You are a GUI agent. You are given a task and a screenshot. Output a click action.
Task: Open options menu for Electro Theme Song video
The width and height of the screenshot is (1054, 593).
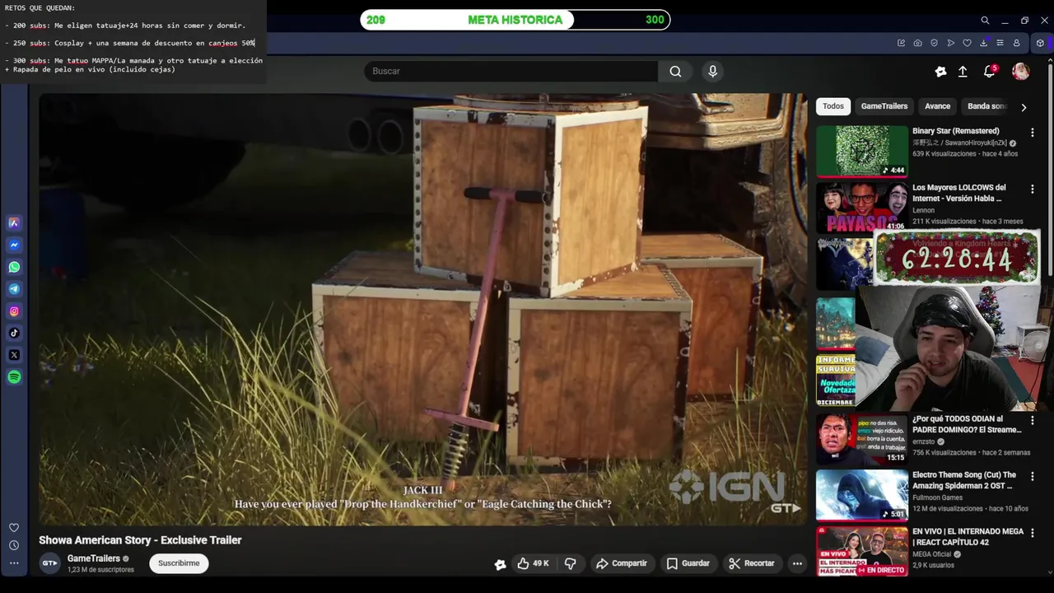pos(1032,477)
